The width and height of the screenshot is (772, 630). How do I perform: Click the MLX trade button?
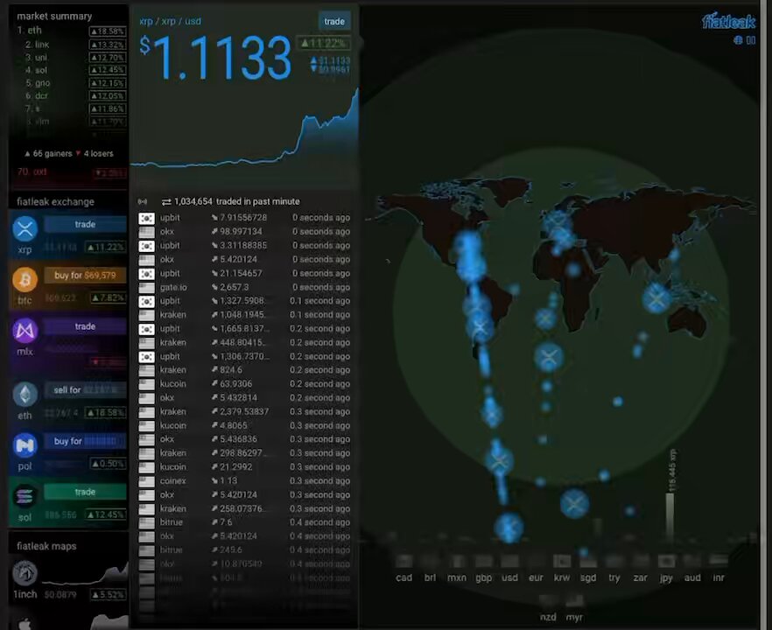[85, 327]
